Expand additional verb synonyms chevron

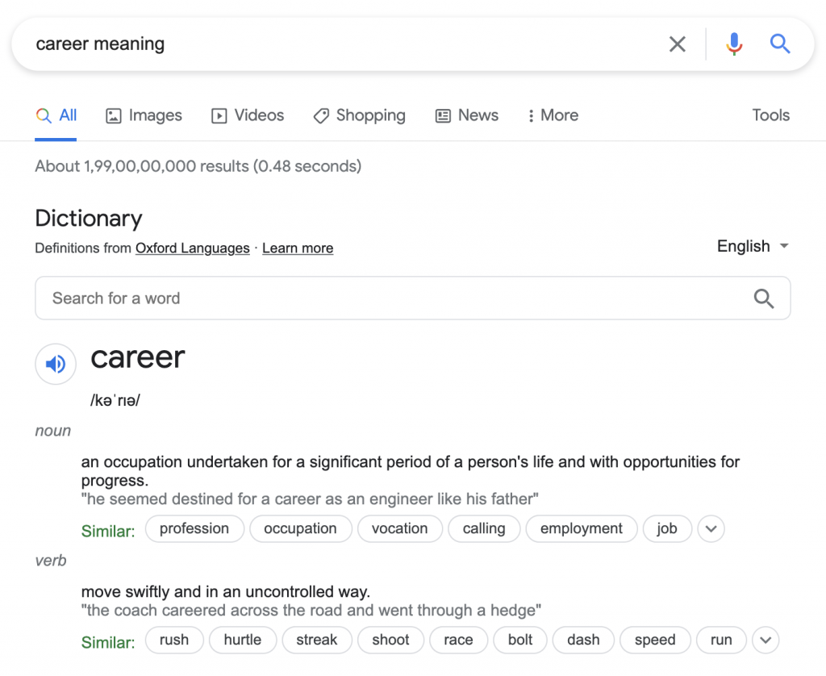[765, 640]
